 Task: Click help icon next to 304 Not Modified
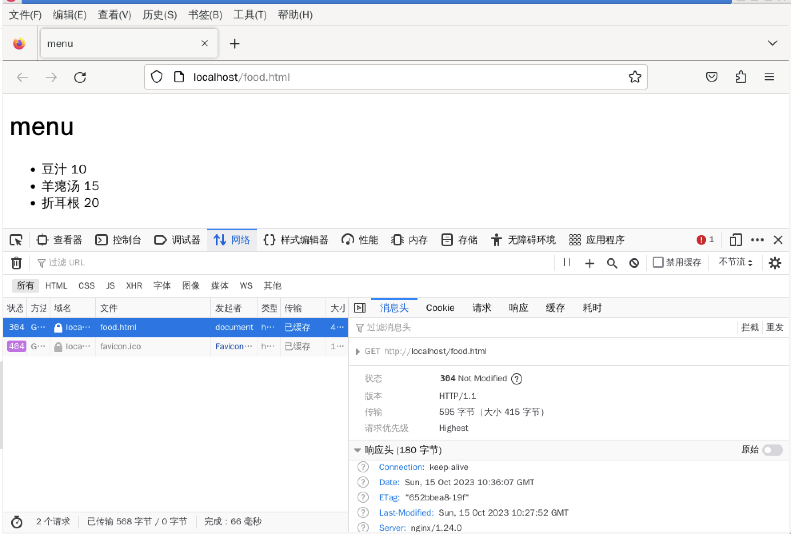pos(517,379)
